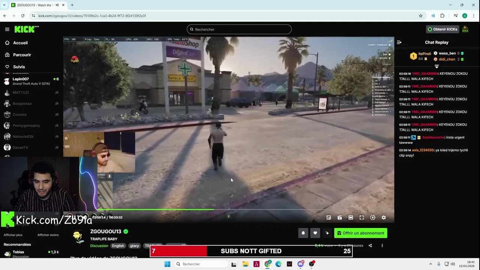Go back in browser history

(4, 16)
